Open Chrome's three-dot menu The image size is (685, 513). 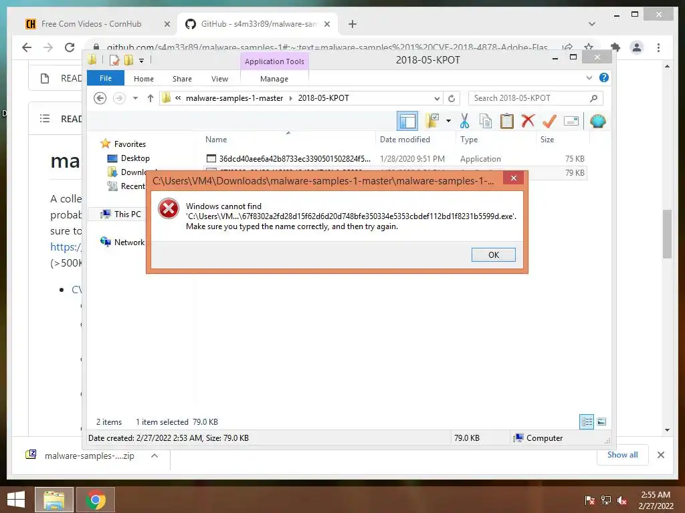pyautogui.click(x=658, y=47)
